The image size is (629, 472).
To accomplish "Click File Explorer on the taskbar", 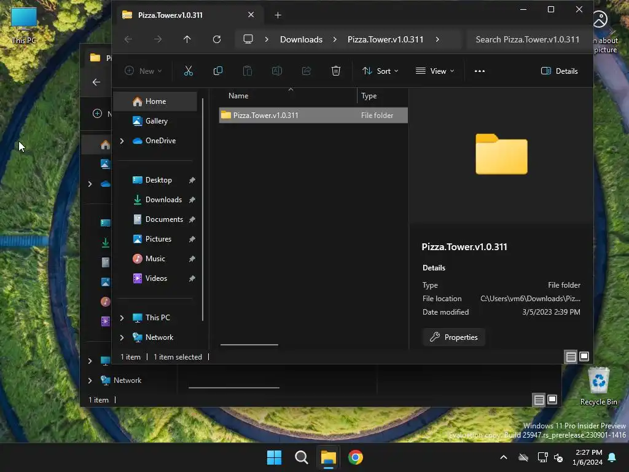I will tap(328, 457).
